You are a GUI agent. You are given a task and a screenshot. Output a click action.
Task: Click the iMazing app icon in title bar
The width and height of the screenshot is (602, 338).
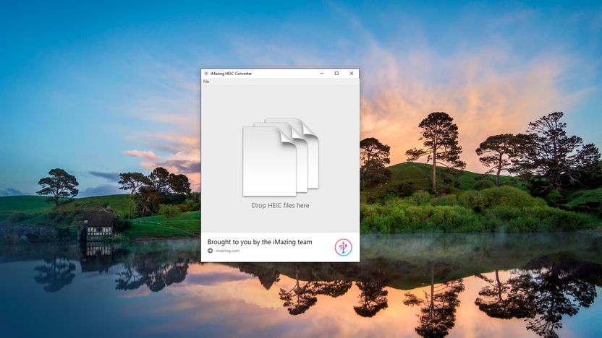click(206, 74)
